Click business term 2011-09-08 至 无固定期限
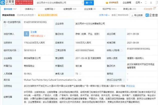Viewport: 158px width, 105px height. (x=88, y=58)
